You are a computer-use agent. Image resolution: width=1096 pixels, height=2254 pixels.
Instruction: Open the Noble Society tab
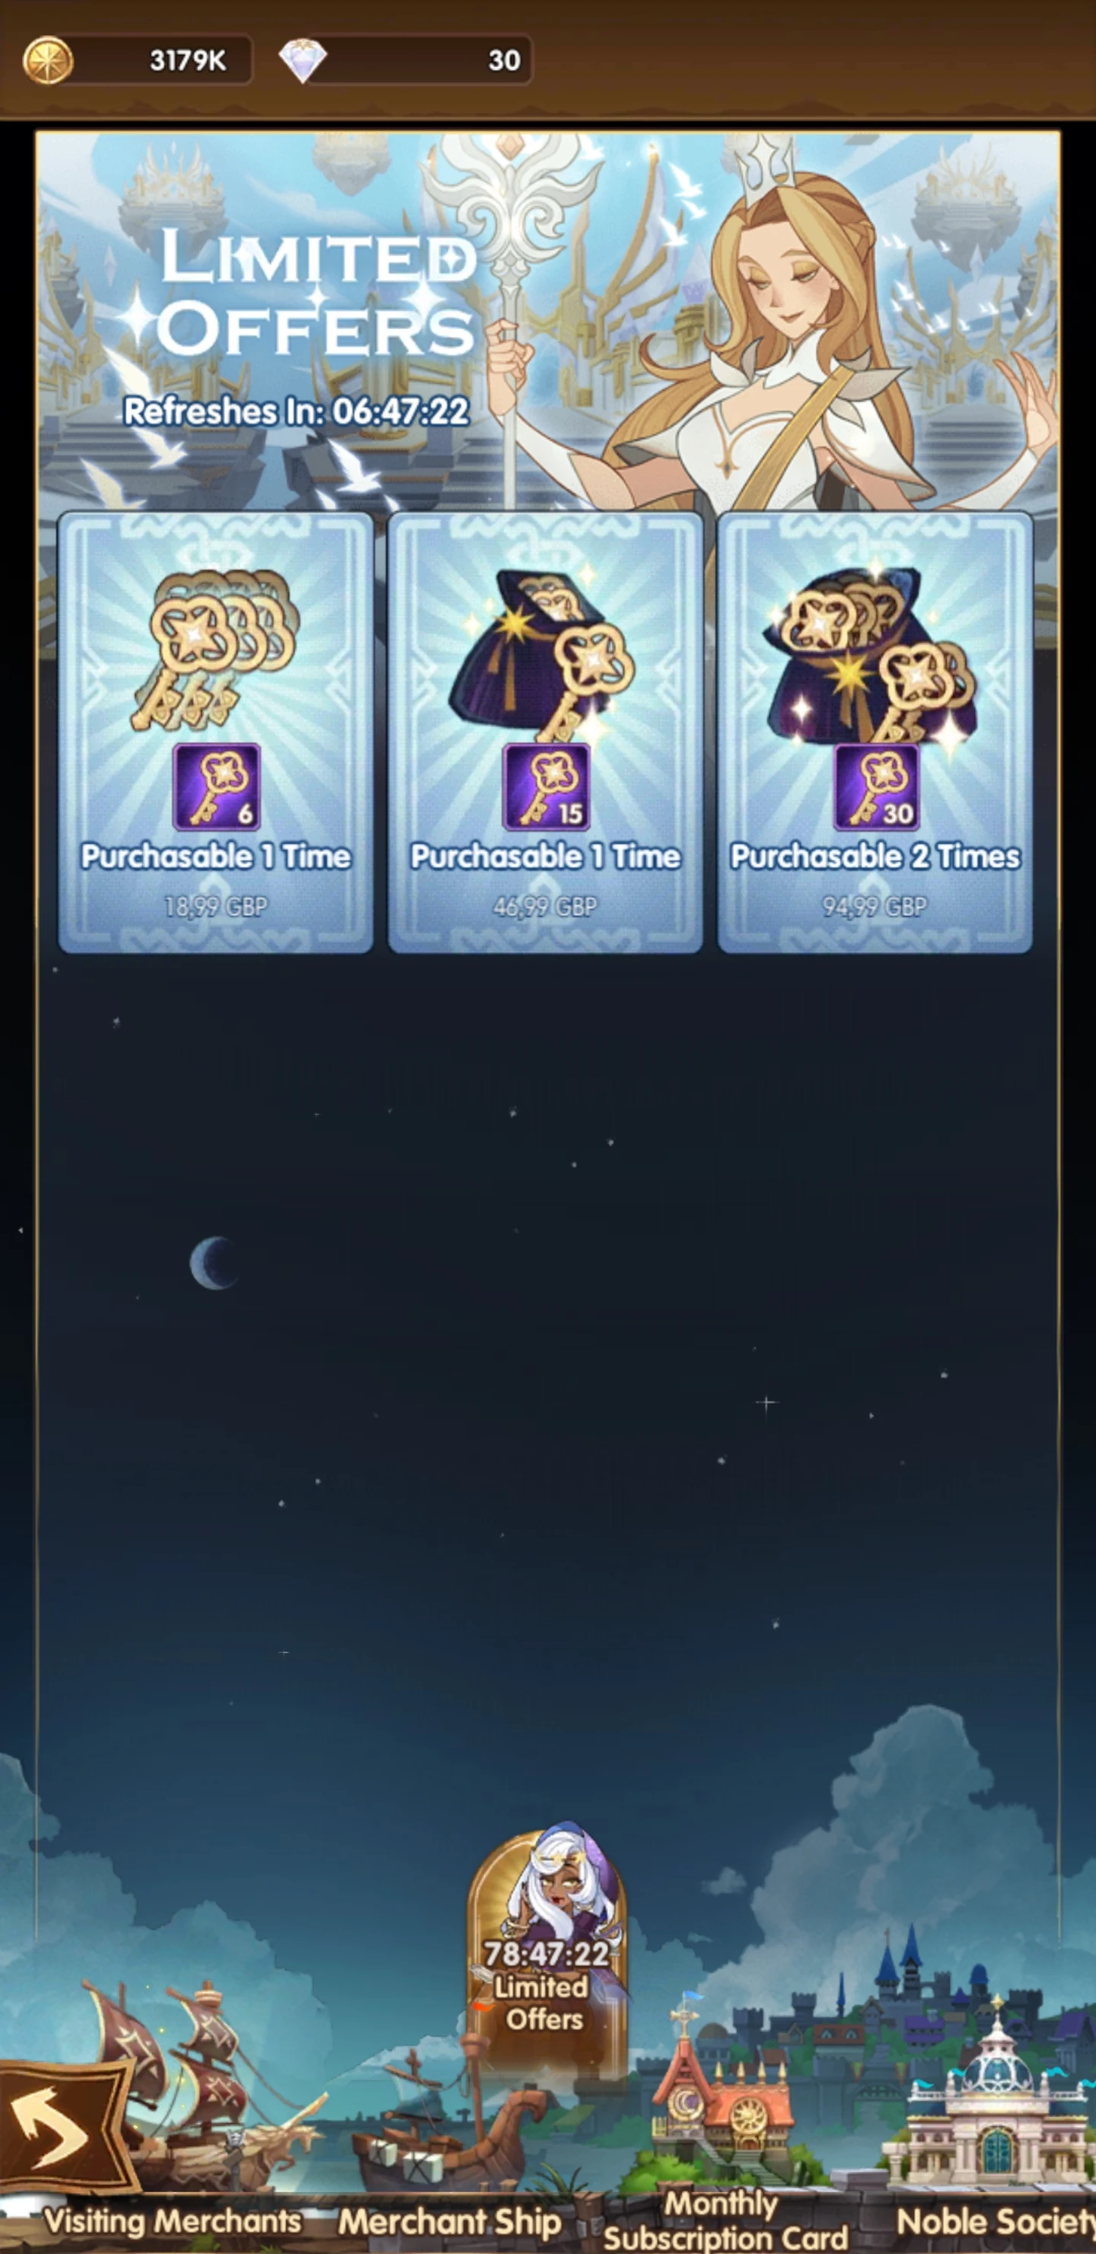pyautogui.click(x=996, y=2220)
